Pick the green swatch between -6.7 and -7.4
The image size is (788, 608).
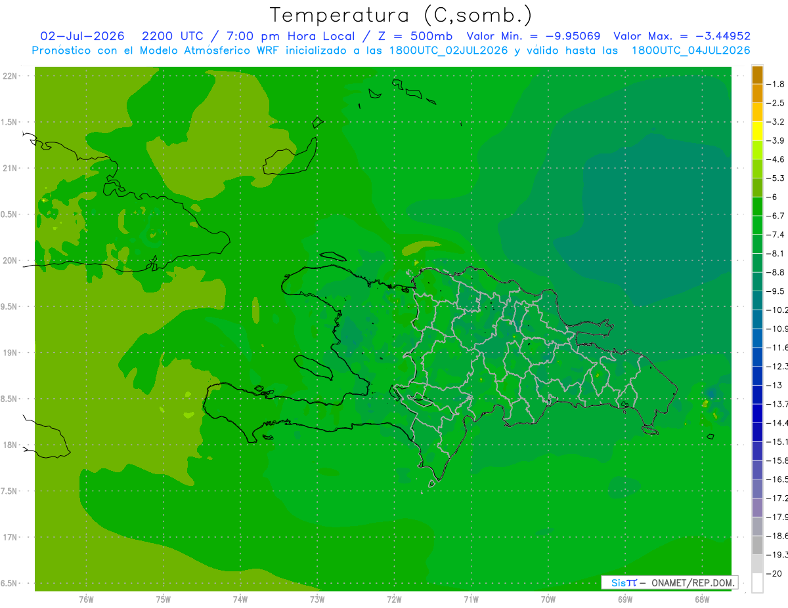click(x=757, y=225)
